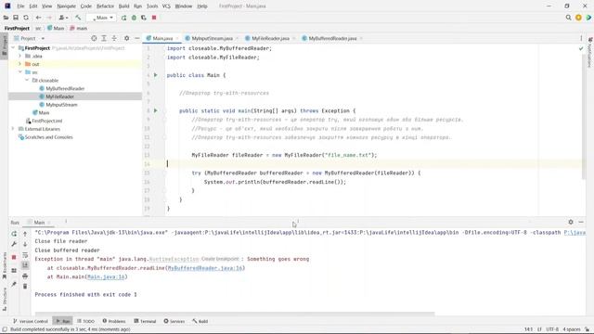Select Main class in project tree
Viewport: 594px width, 334px height.
point(44,112)
